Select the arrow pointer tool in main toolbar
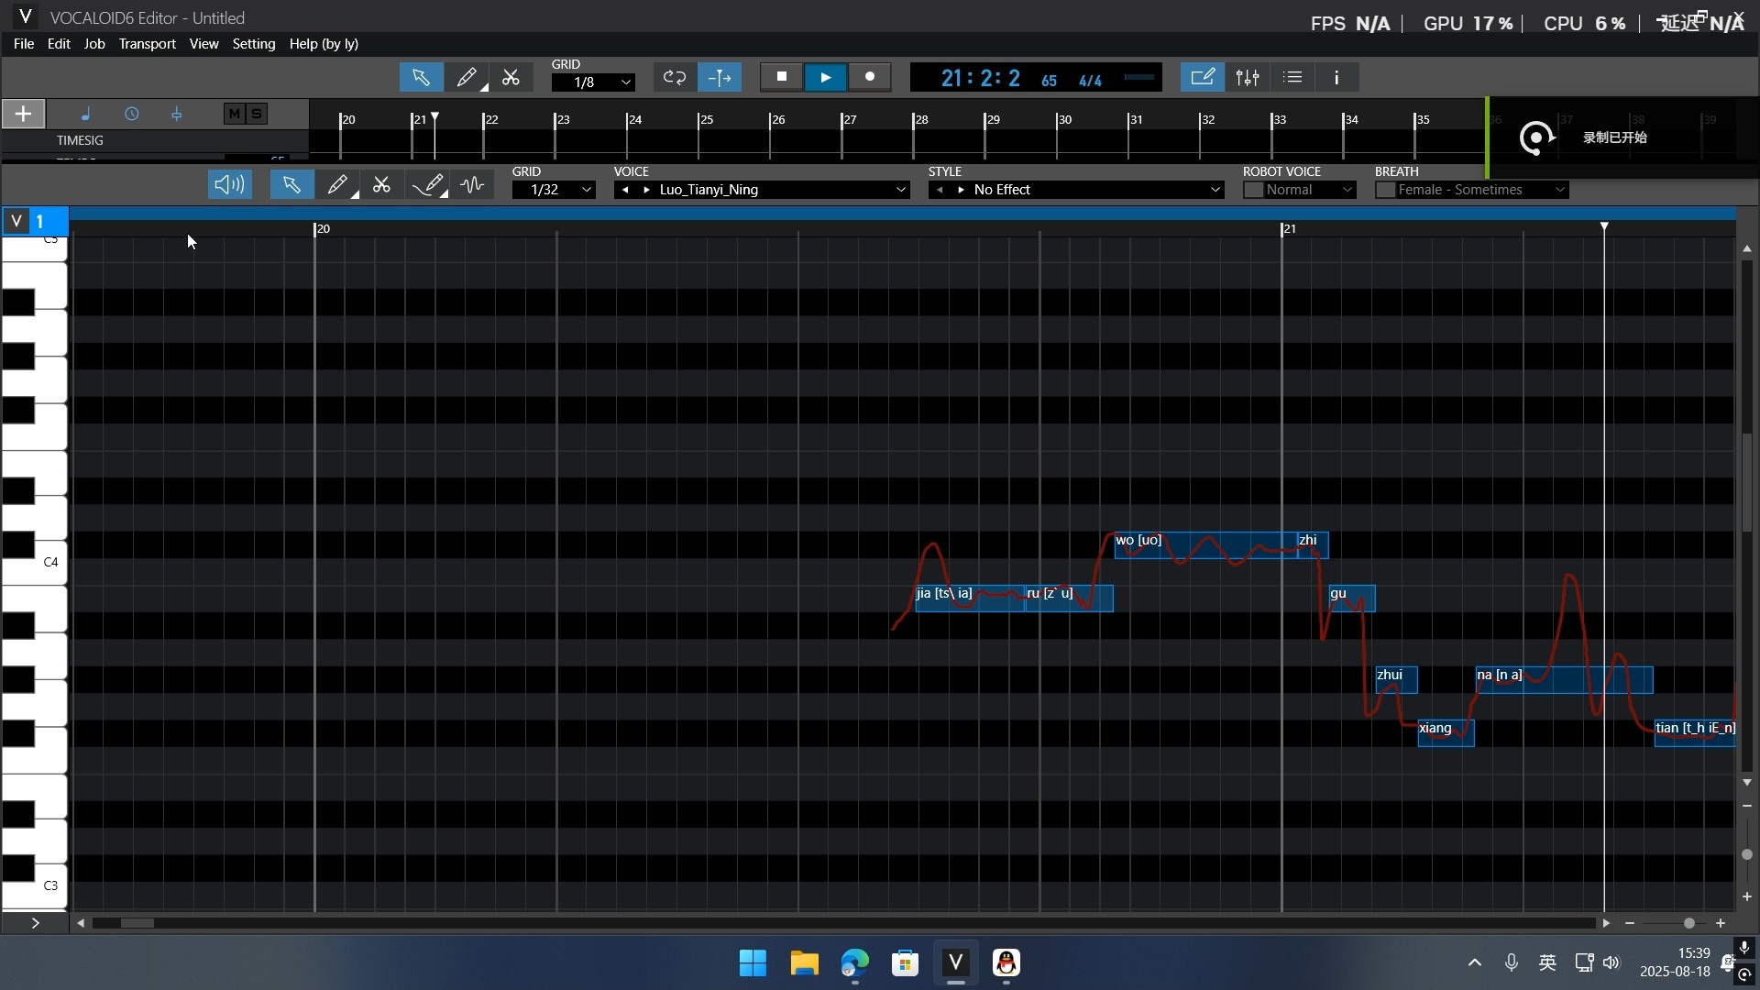Image resolution: width=1760 pixels, height=990 pixels. click(x=421, y=78)
